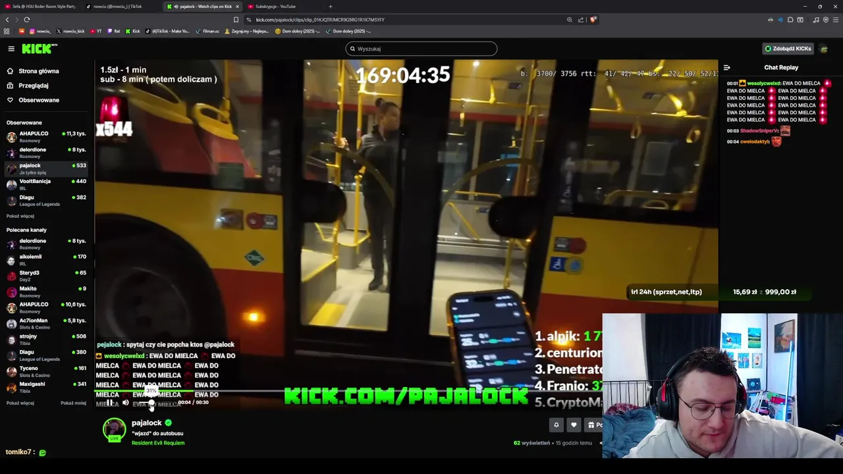This screenshot has width=843, height=474.
Task: Close the pajalock Watch clips tab
Action: [237, 7]
